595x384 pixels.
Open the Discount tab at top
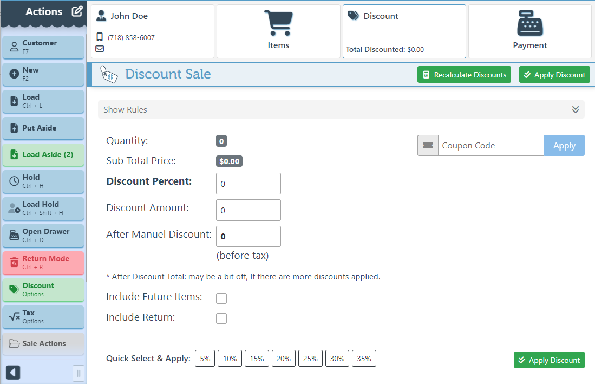coord(404,31)
